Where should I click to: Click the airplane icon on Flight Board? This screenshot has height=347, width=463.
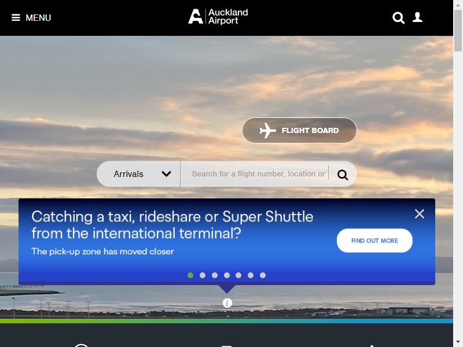[267, 131]
